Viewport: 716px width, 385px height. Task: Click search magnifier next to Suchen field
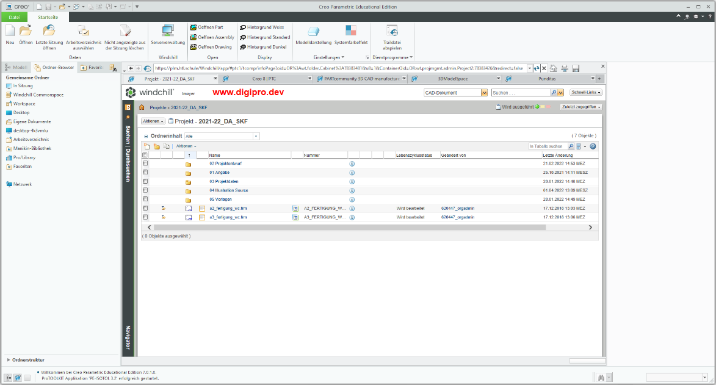(x=554, y=93)
